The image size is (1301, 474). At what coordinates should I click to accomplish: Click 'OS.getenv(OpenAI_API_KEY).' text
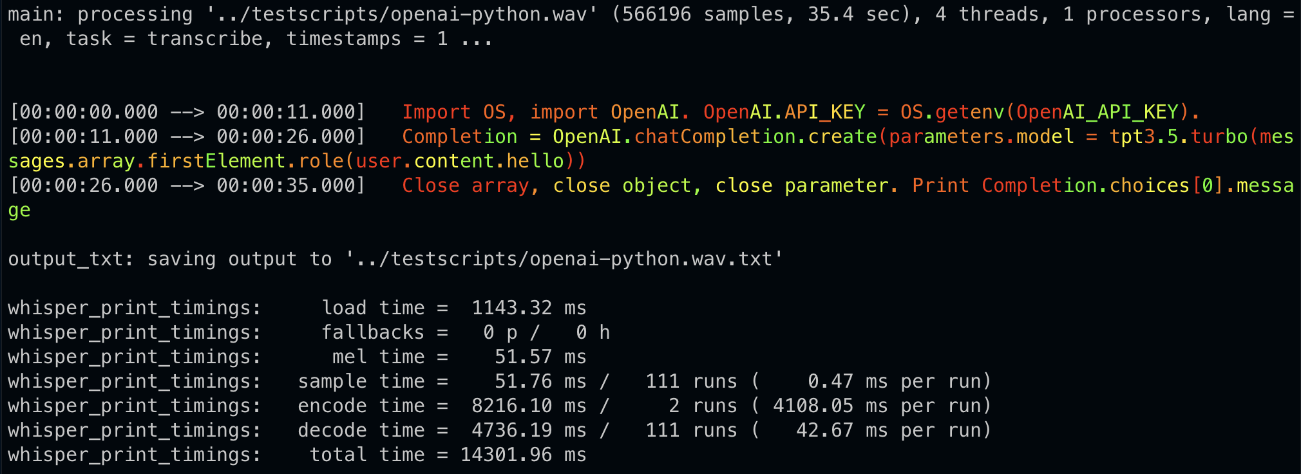click(1050, 112)
